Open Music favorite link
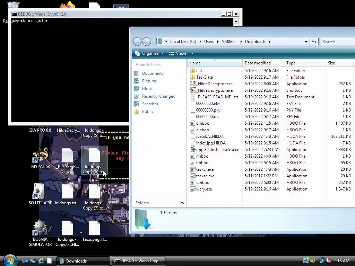The width and height of the screenshot is (355, 266). (x=148, y=89)
